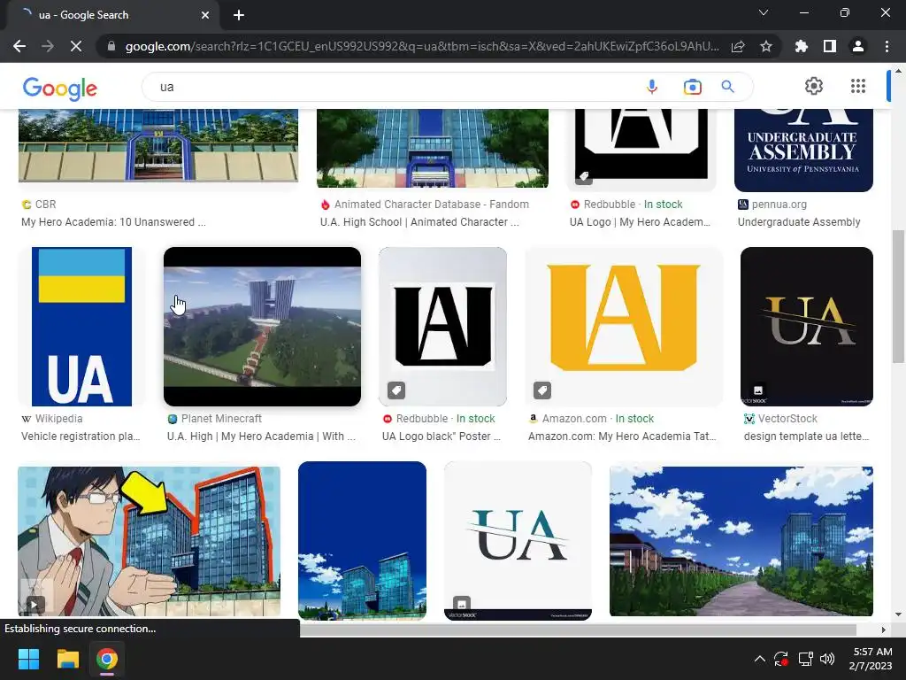Open a new browser tab
906x680 pixels.
point(239,15)
